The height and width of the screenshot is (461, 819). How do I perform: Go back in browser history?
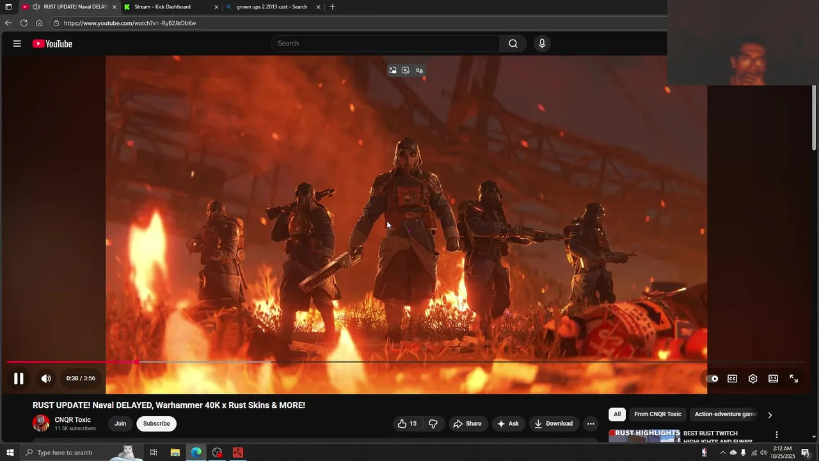[8, 23]
